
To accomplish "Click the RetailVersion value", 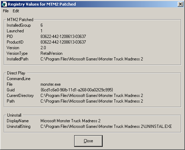I will tap(51, 53).
